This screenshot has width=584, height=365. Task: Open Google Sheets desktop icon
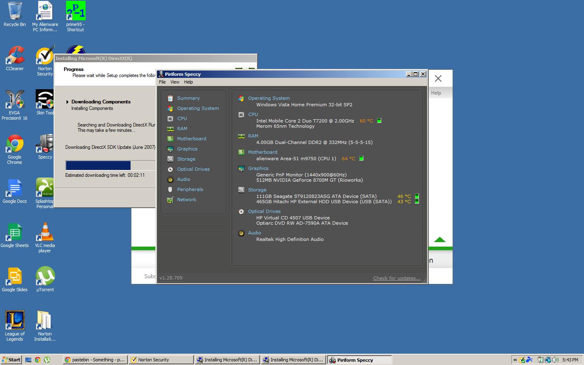pyautogui.click(x=15, y=235)
